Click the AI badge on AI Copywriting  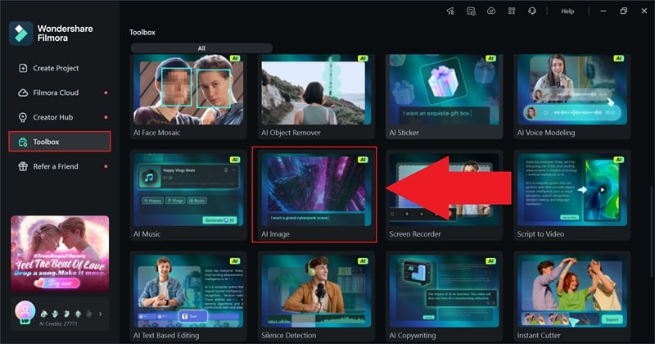coord(490,260)
